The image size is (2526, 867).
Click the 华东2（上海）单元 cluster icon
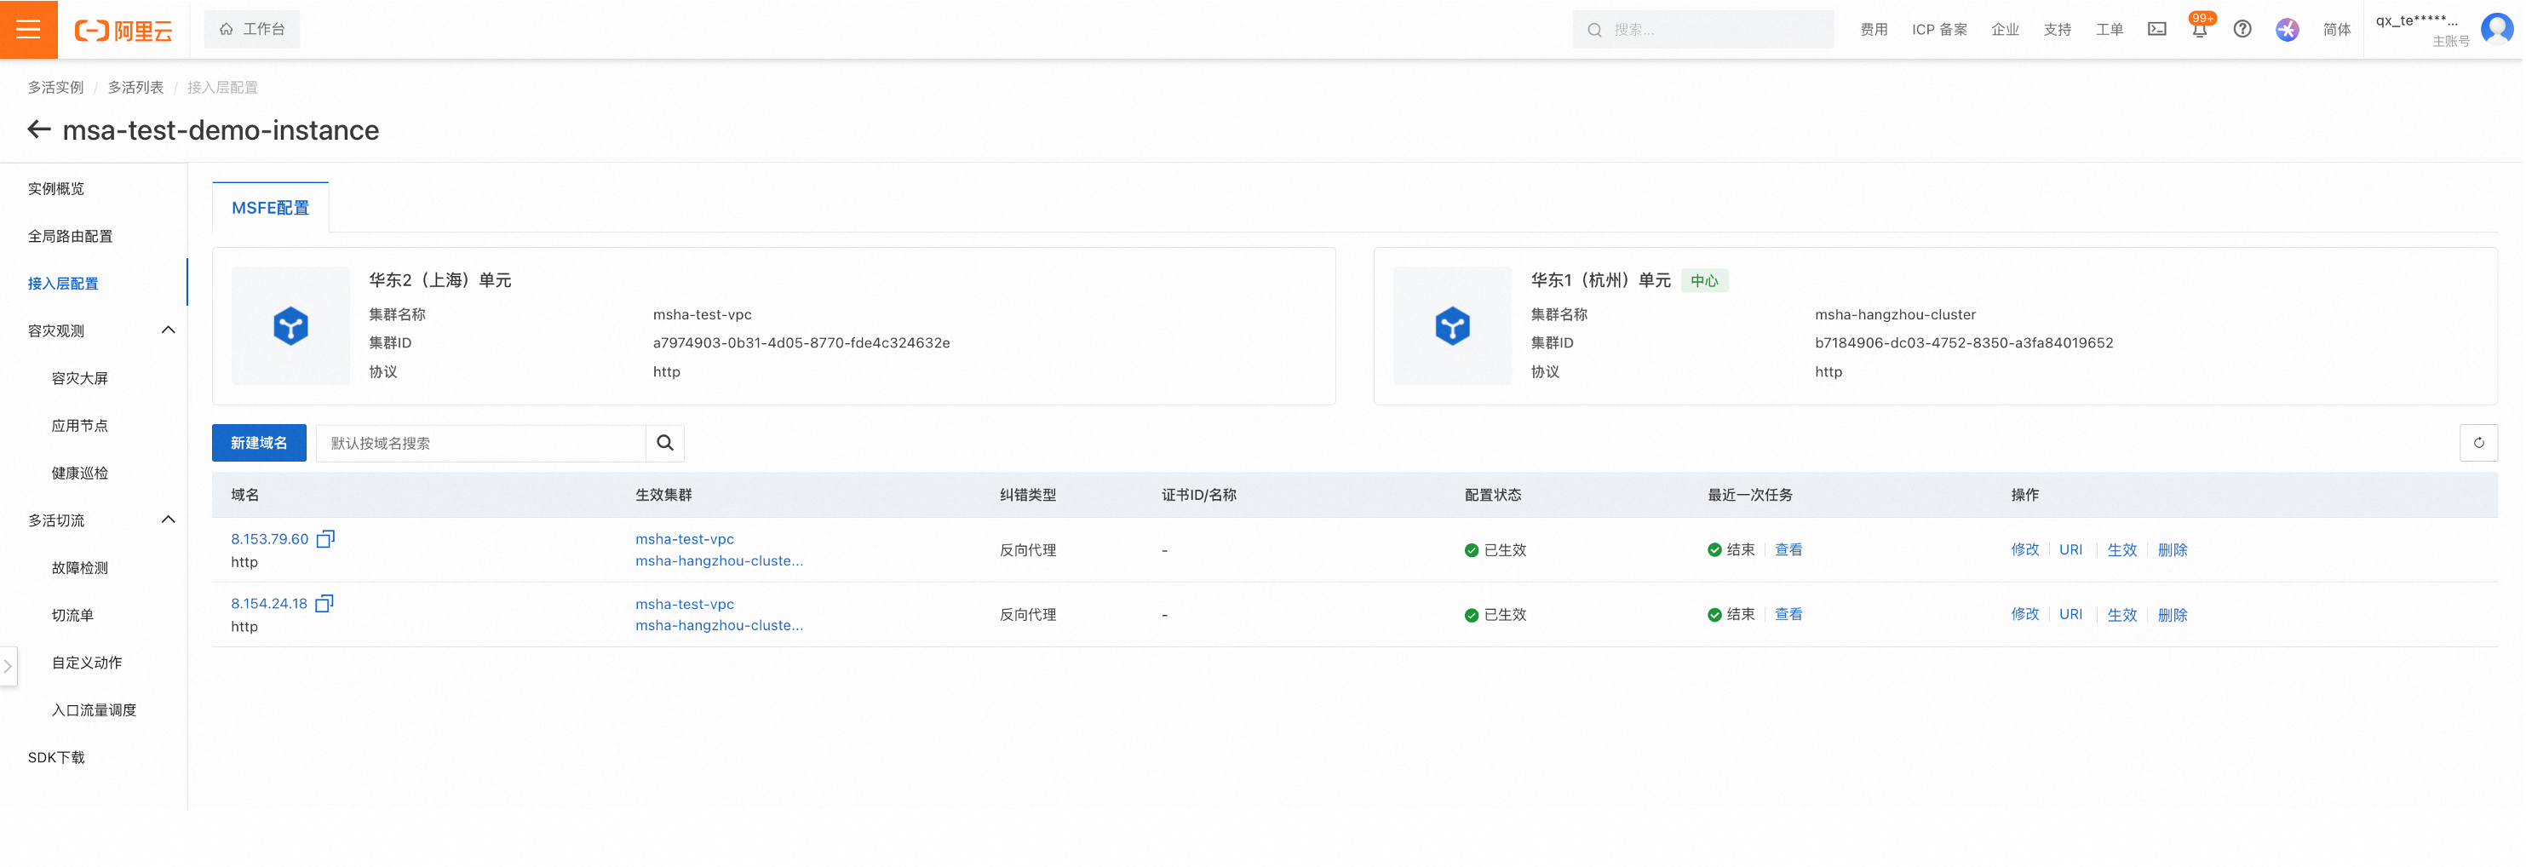pos(290,325)
